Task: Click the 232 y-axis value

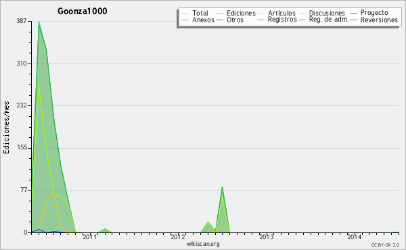Action: pyautogui.click(x=22, y=105)
